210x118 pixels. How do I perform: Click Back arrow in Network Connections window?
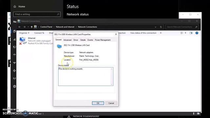(20, 27)
